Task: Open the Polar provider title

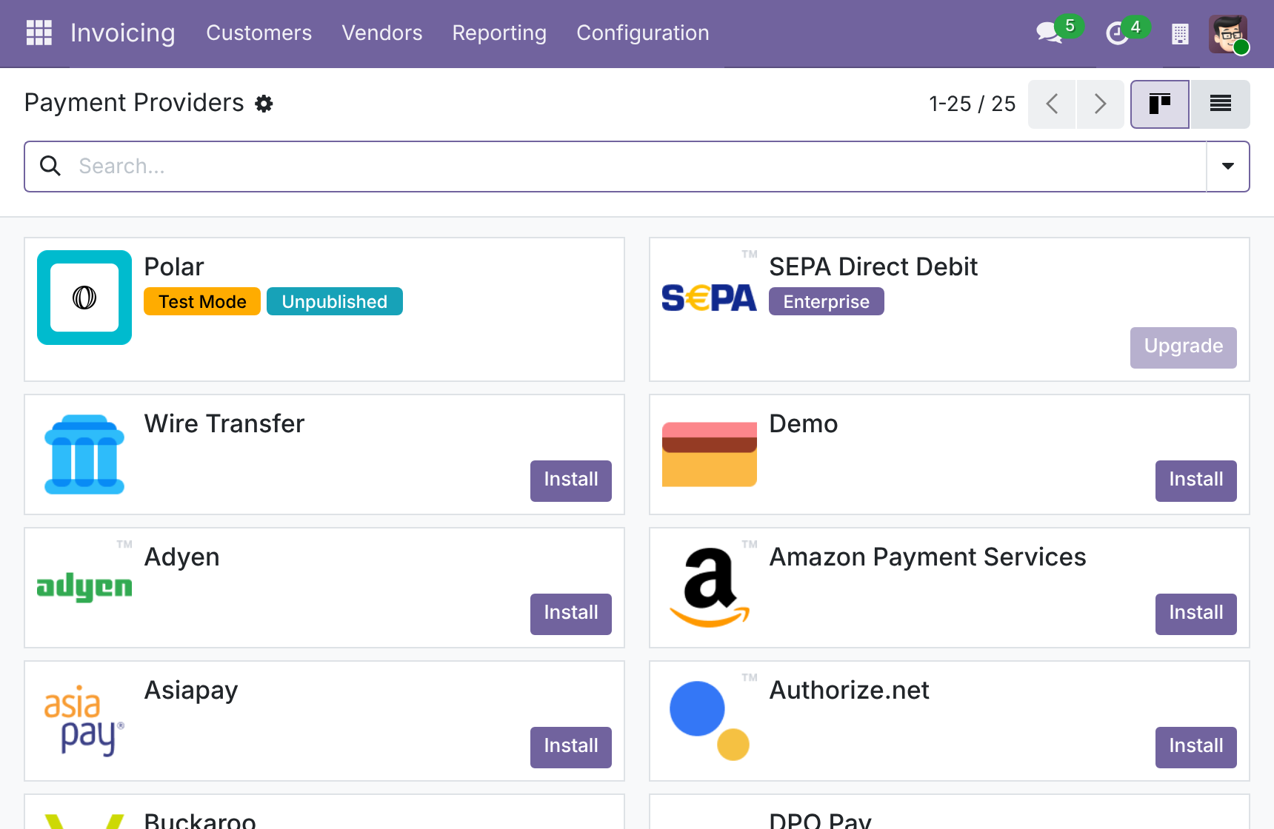Action: pyautogui.click(x=174, y=266)
